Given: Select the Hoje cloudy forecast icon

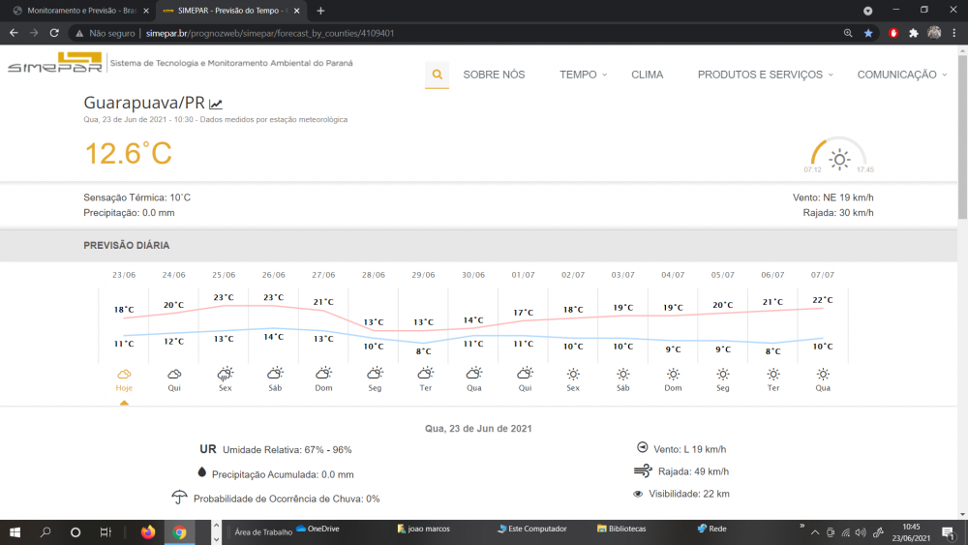Looking at the screenshot, I should click(124, 373).
